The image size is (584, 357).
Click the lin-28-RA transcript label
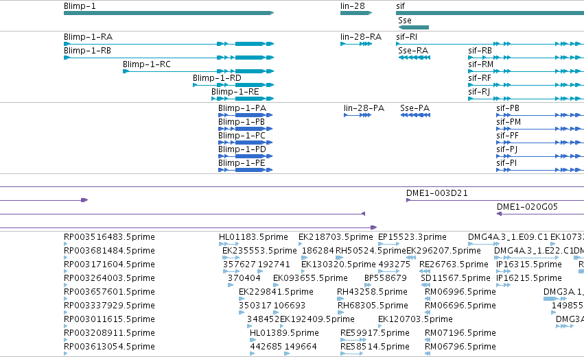[x=361, y=37]
